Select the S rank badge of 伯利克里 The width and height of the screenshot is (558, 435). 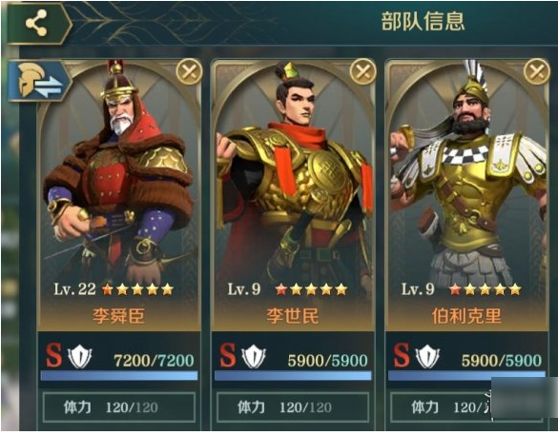[401, 355]
